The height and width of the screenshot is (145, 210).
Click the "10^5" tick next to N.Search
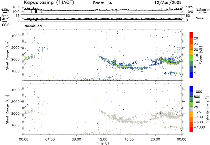point(189,7)
